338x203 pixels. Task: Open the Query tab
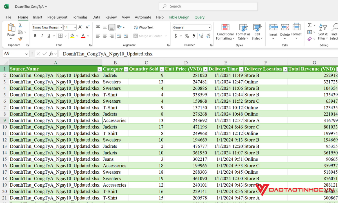(x=199, y=17)
